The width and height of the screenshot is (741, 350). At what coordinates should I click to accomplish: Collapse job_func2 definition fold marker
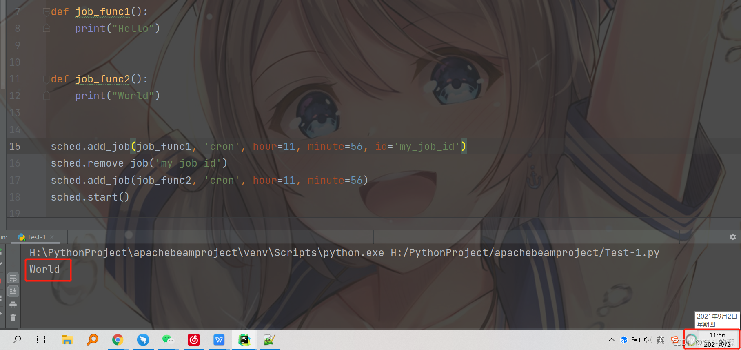click(x=47, y=79)
